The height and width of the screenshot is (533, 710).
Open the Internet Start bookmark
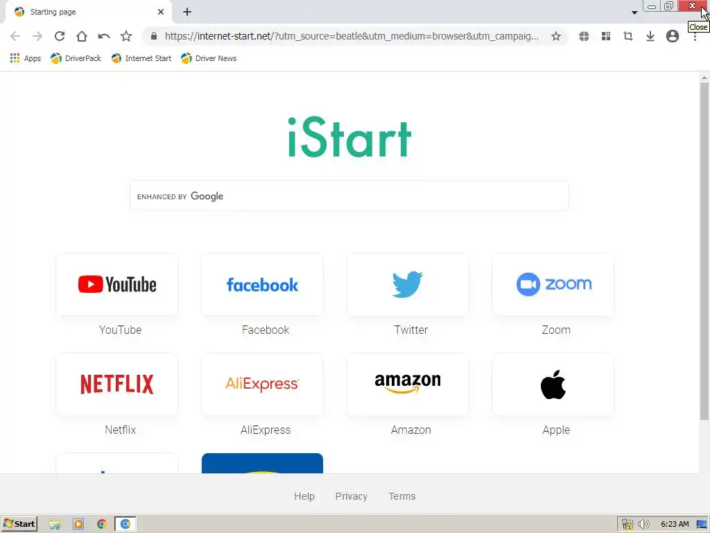tap(141, 58)
